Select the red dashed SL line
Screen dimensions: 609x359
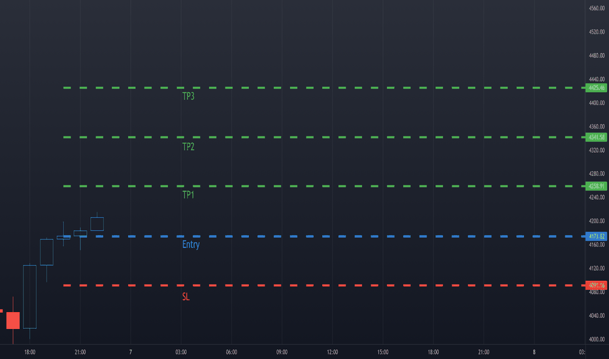[324, 285]
